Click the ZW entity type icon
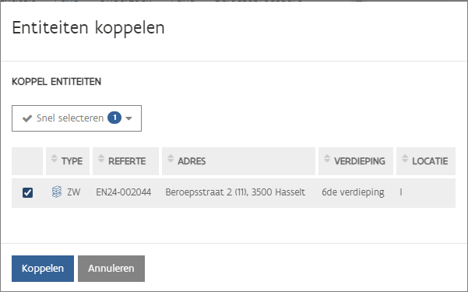The height and width of the screenshot is (292, 468). point(57,192)
